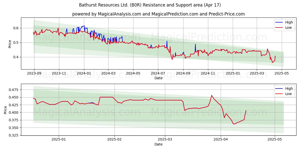Viewport: 300px width, 150px height.
Task: Click the '0.4' price tick on the top chart
Action: click(x=16, y=57)
